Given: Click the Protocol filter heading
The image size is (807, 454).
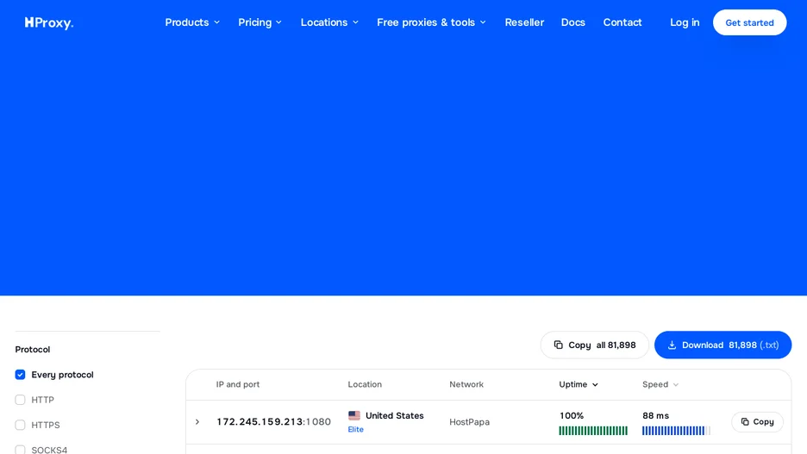Looking at the screenshot, I should click(x=33, y=350).
